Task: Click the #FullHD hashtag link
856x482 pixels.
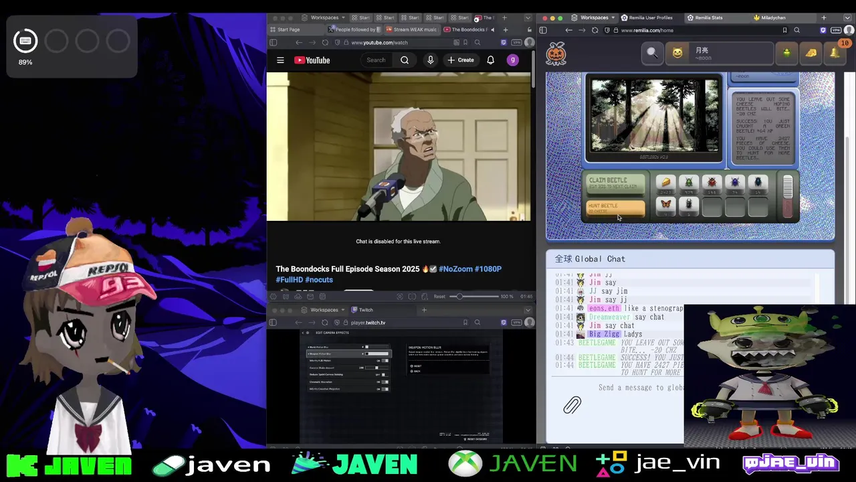Action: pyautogui.click(x=290, y=280)
